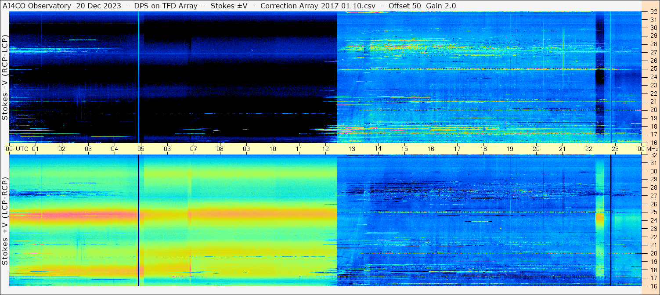Click 30 MHz label beside upper Stokes -V panel
This screenshot has width=660, height=295.
point(653,28)
